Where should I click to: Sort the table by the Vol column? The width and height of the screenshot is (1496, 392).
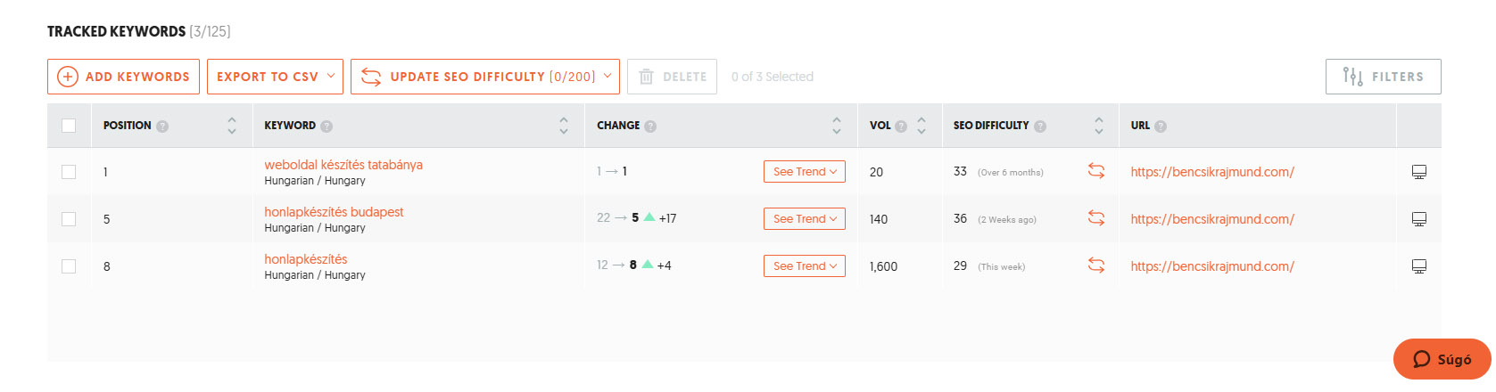922,126
